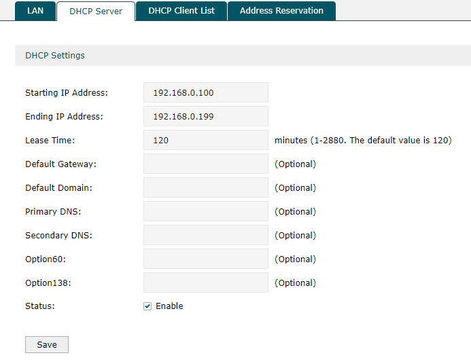This screenshot has height=364, width=471.
Task: Click the 'Option60:' label
Action: 46,259
